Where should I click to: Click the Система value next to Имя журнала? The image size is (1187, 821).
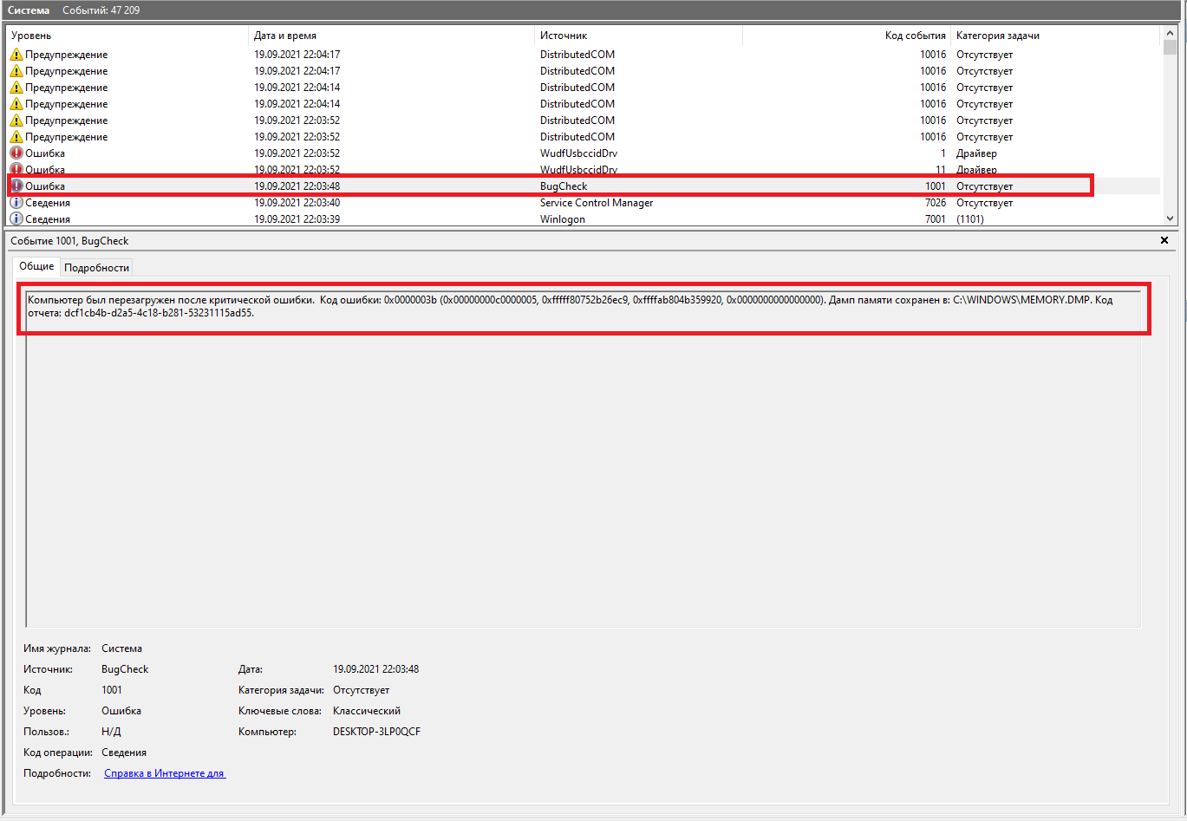pos(121,648)
